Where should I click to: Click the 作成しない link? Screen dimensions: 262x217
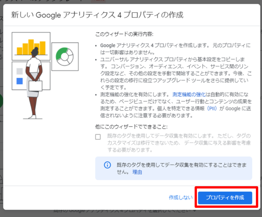(x=181, y=198)
